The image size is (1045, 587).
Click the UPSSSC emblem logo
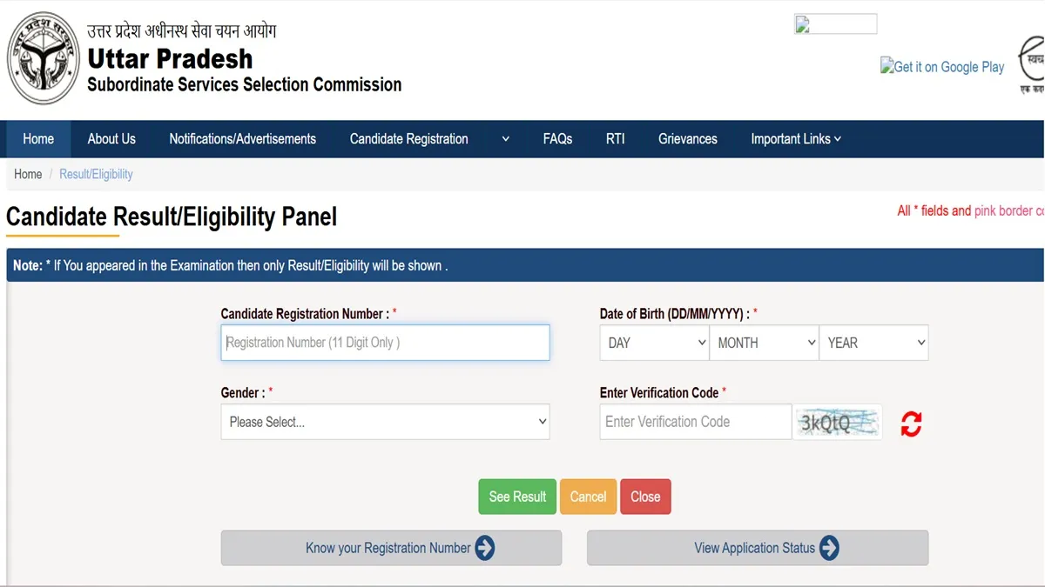click(x=44, y=58)
